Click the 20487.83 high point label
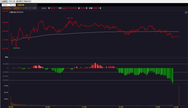 (x=69, y=18)
